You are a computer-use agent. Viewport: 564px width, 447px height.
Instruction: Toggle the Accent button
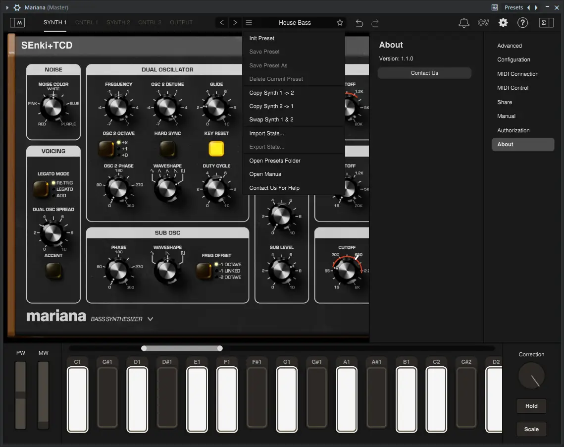[53, 271]
